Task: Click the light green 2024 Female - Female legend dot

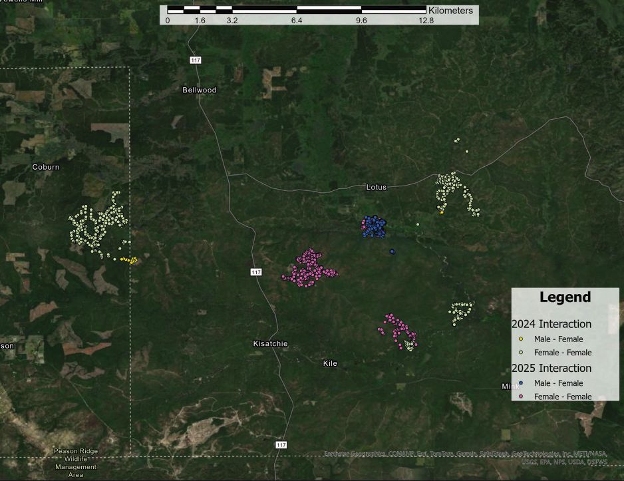Action: click(x=521, y=353)
